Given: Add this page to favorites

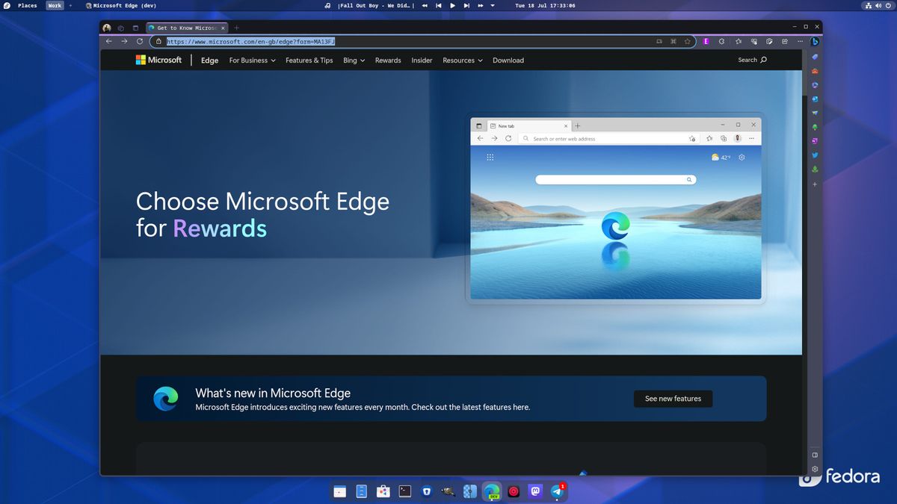Looking at the screenshot, I should pos(687,42).
